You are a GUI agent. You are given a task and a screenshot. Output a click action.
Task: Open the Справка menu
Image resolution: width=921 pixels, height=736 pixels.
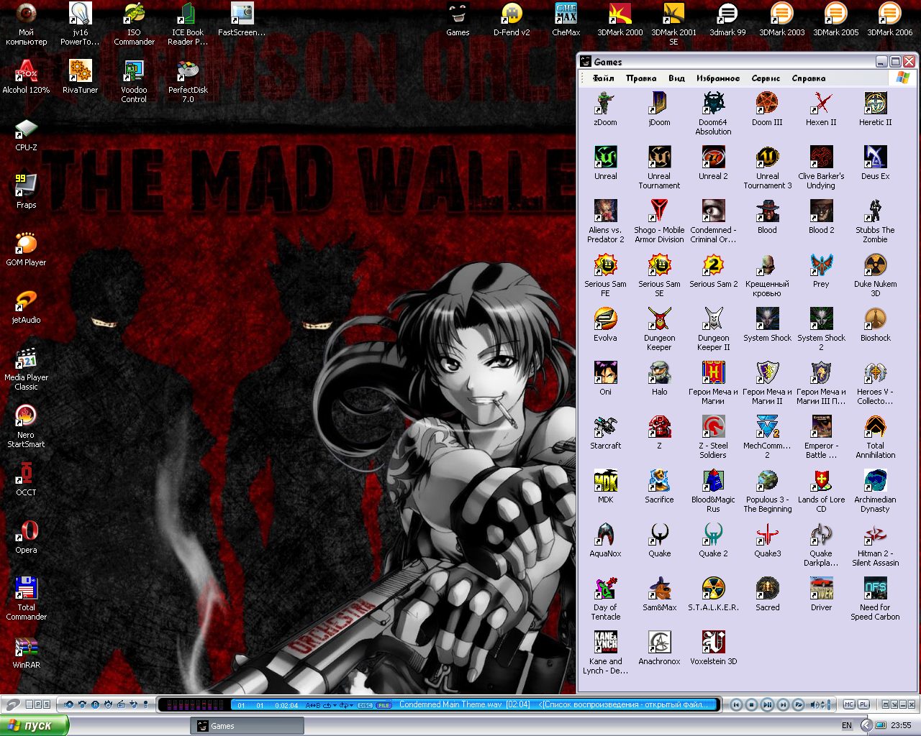tap(809, 78)
